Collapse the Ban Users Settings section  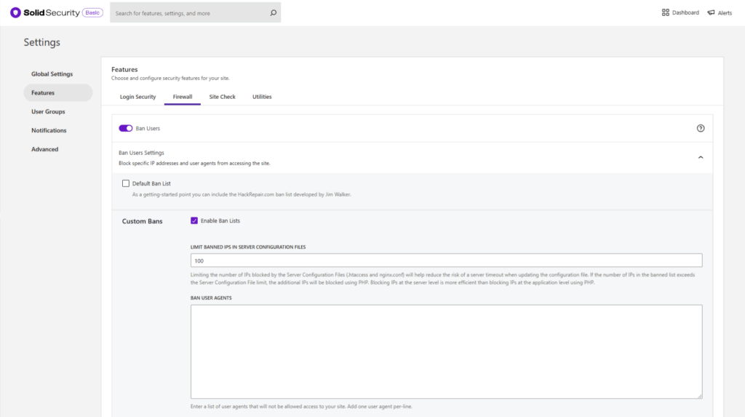701,157
